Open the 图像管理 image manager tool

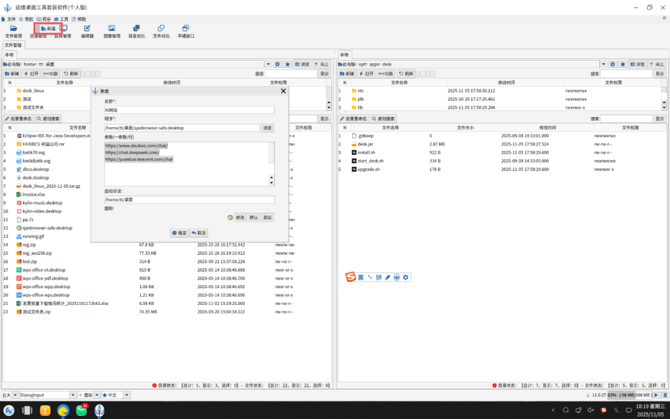112,32
